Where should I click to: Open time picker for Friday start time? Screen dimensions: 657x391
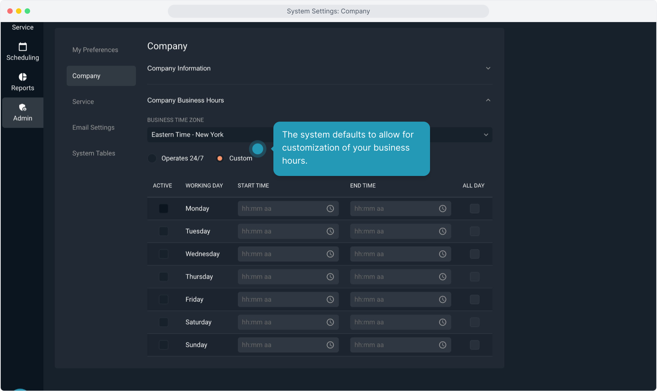(330, 299)
